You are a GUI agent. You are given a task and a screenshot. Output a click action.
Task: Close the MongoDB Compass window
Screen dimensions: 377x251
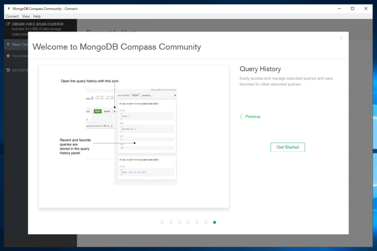tap(366, 8)
